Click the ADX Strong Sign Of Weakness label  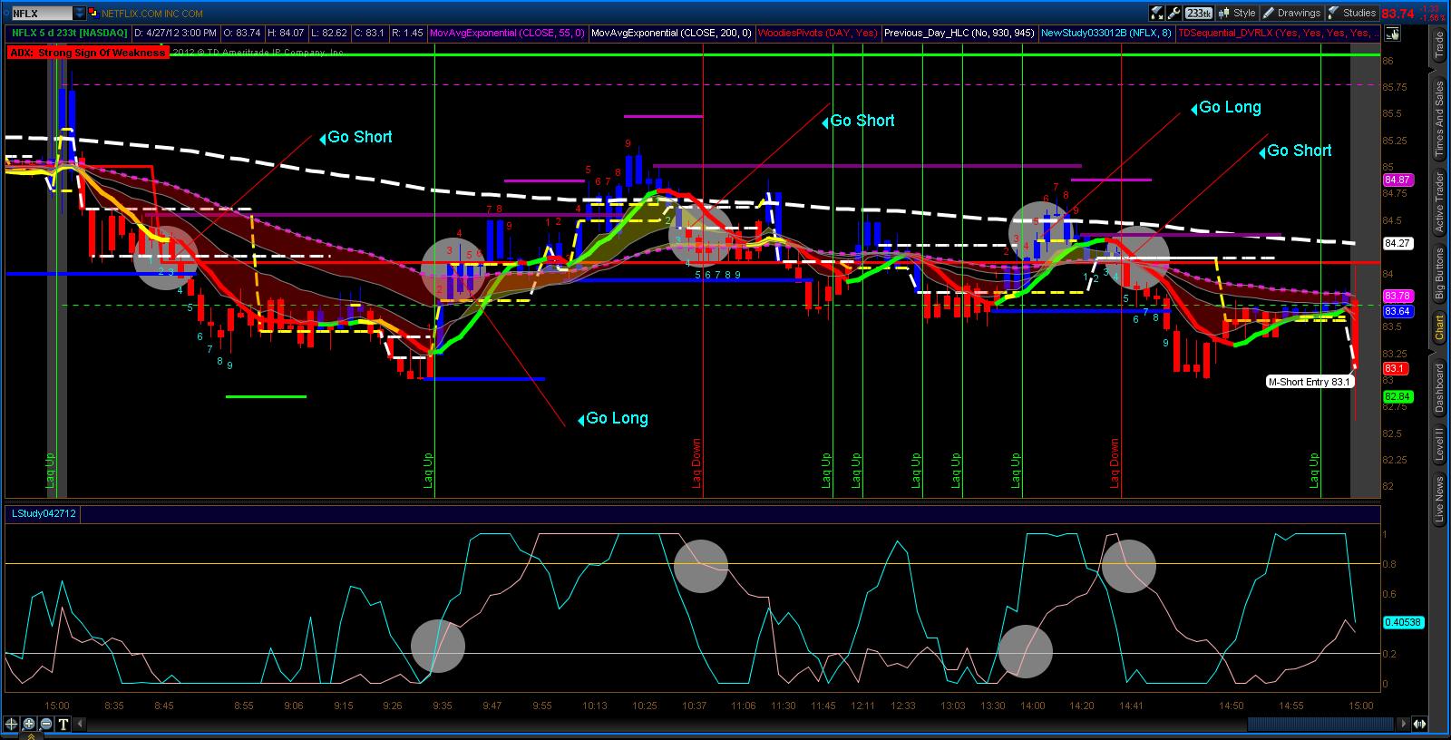(x=88, y=53)
